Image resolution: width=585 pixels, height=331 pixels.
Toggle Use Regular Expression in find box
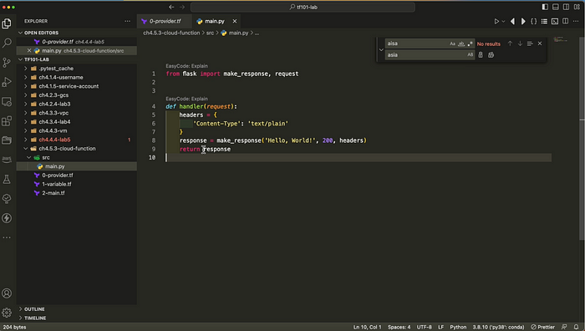click(x=470, y=43)
